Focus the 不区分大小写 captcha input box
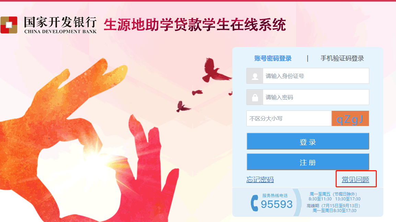Screen dimensions: 396x222 click(289, 118)
